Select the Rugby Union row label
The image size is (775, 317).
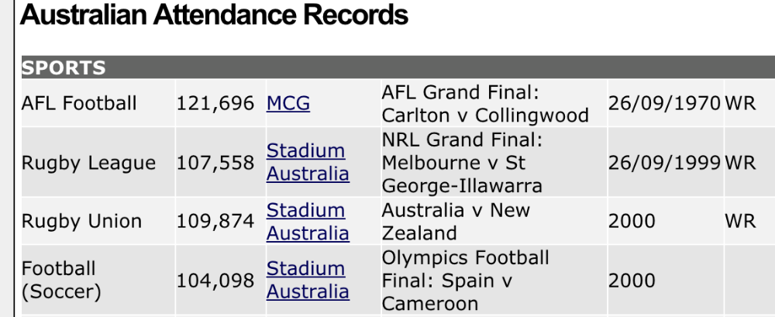pos(81,221)
